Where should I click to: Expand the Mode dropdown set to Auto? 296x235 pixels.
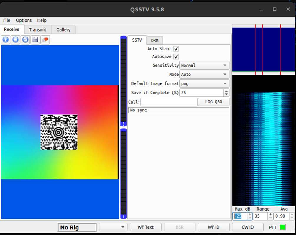(x=204, y=75)
